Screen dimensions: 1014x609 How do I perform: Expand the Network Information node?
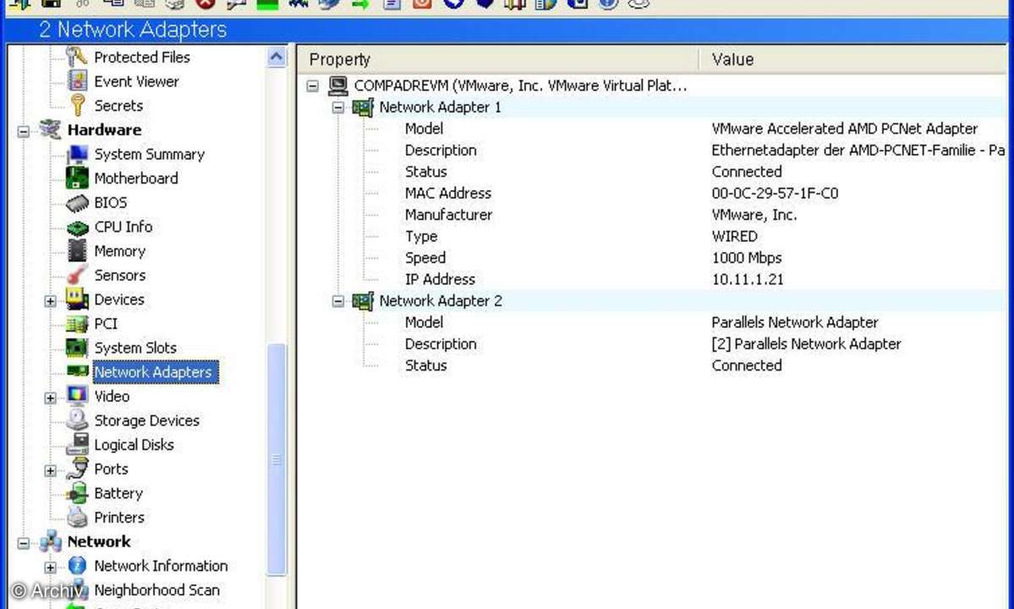51,568
